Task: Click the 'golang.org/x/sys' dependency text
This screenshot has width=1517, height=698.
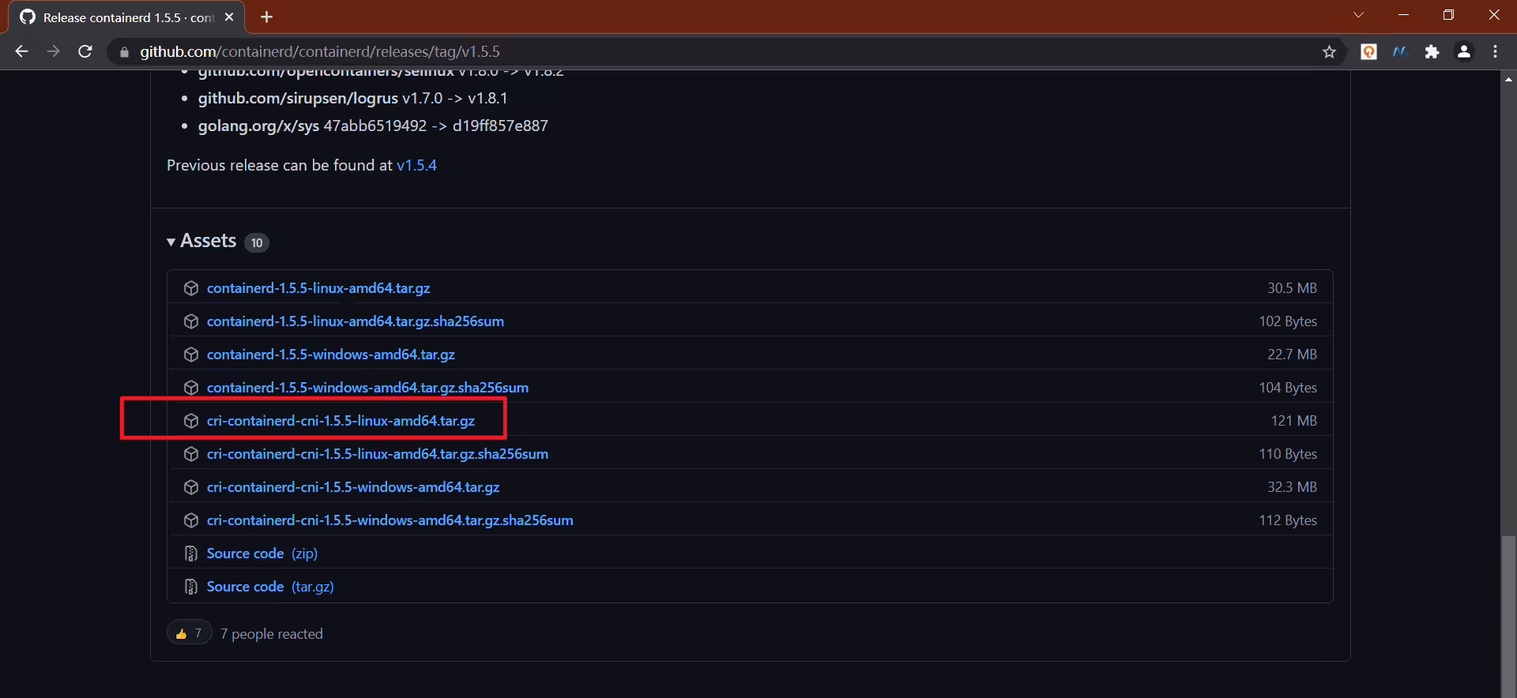Action: (258, 126)
